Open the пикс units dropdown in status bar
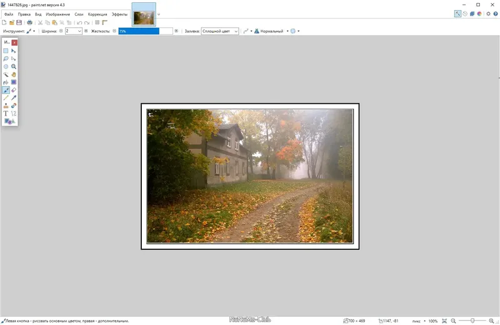Viewport: 500px width, 325px height. [419, 321]
